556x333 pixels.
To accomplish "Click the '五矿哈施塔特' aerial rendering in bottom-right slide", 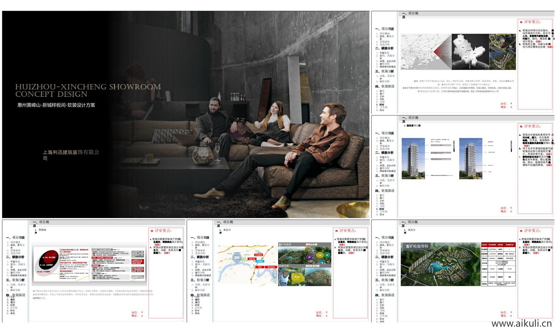I will pyautogui.click(x=440, y=264).
